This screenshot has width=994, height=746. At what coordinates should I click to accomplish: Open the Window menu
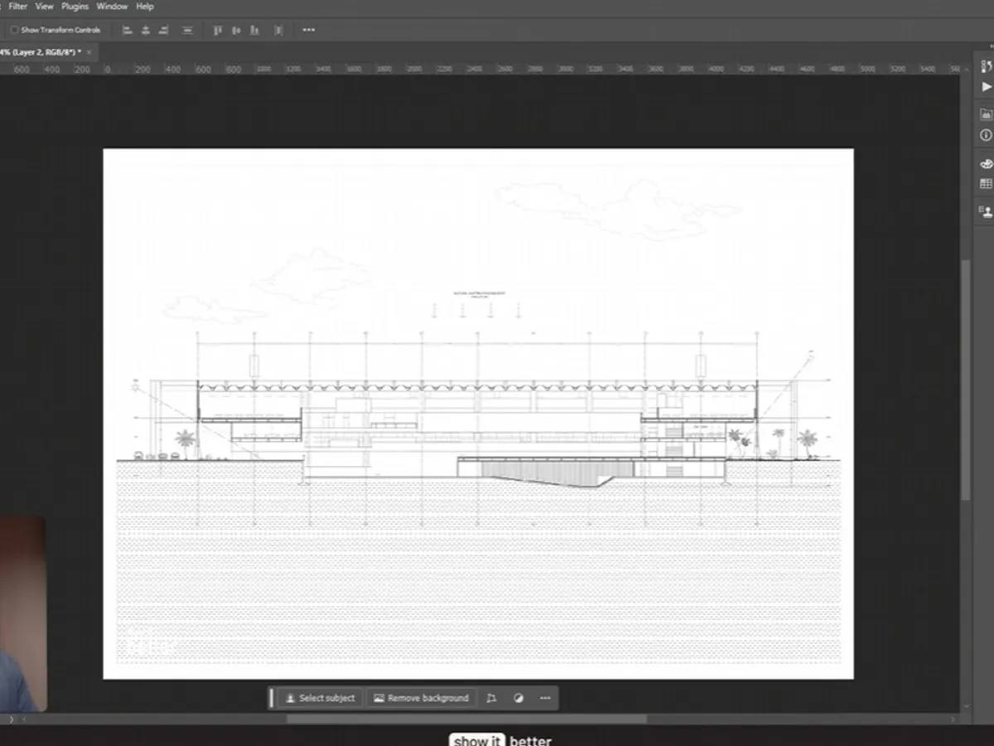112,7
